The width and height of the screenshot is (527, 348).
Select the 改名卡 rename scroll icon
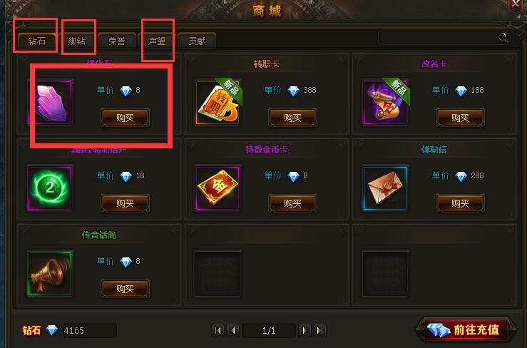coord(385,103)
